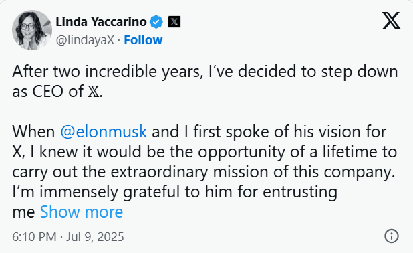Viewport: 413px width, 253px height.
Task: Click the 'step down' text in first line
Action: [x=360, y=72]
